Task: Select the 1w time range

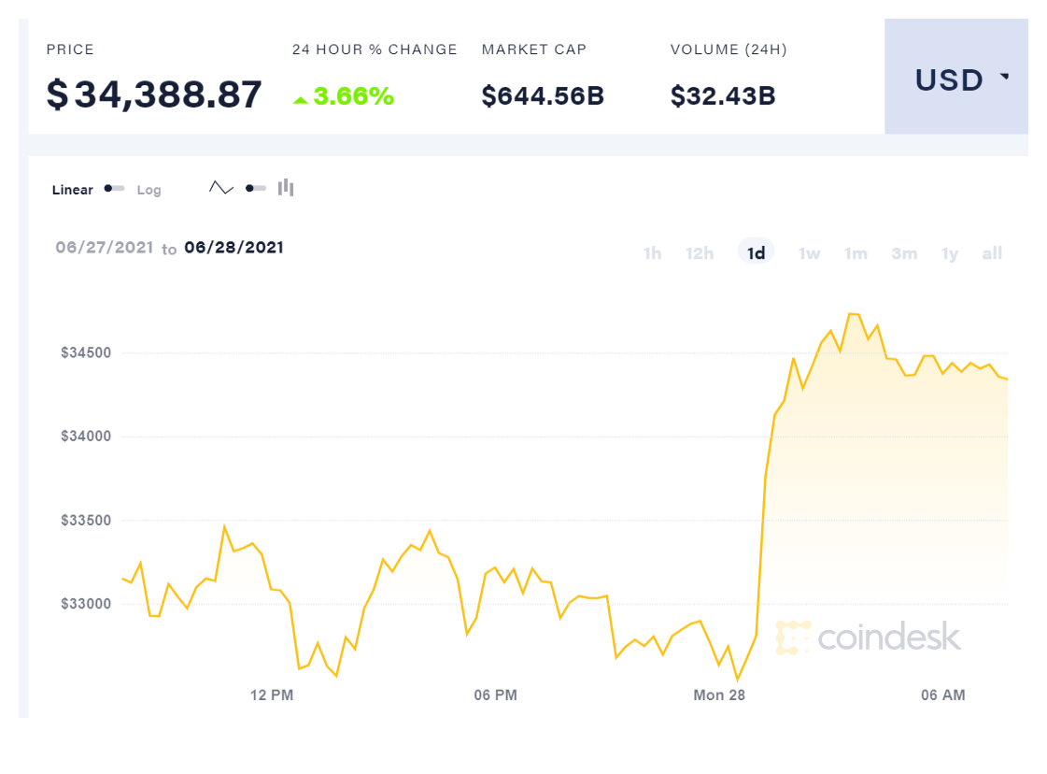Action: 809,253
